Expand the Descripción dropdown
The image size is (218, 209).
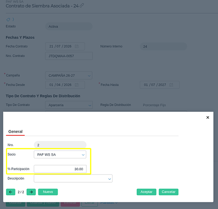click(x=73, y=178)
